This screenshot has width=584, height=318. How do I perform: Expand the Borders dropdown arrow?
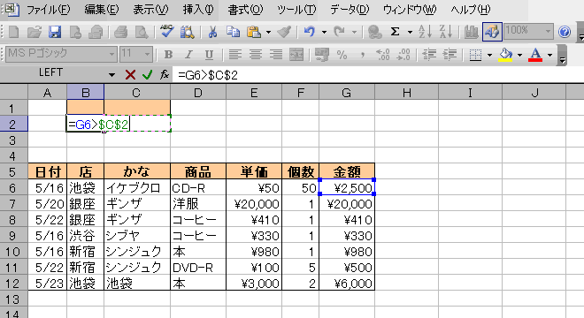coord(490,55)
